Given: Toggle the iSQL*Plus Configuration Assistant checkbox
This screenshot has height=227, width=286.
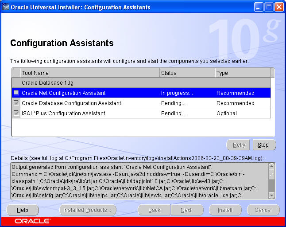Looking at the screenshot, I should click(16, 113).
